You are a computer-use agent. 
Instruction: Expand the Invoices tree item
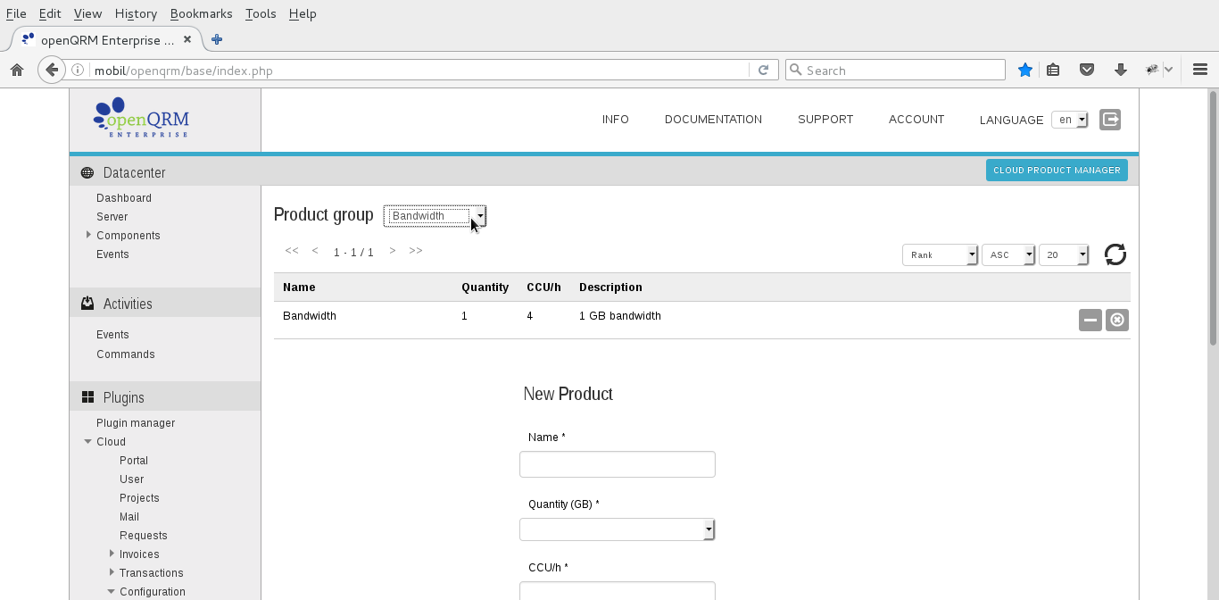point(112,554)
